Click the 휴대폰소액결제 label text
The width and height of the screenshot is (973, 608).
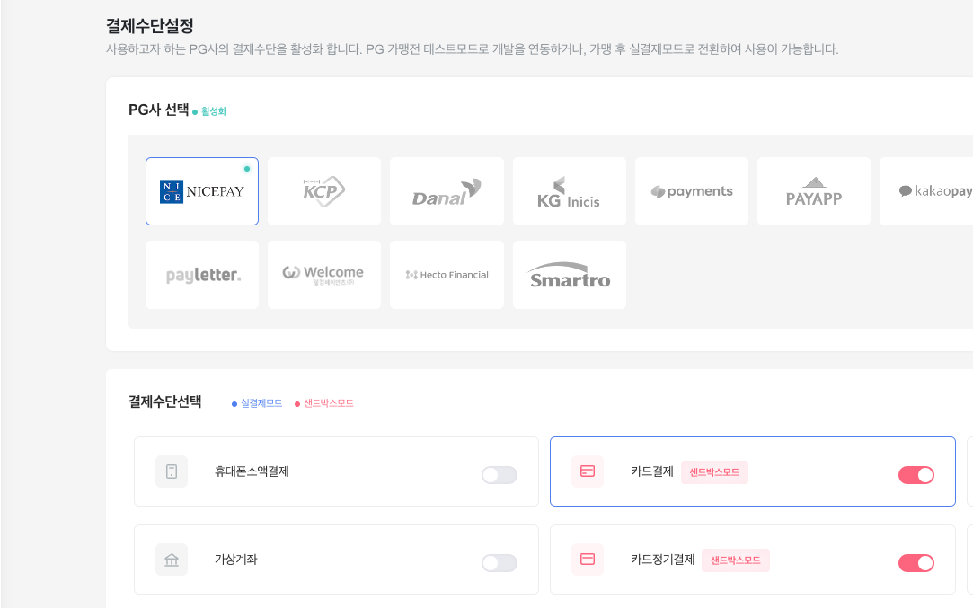252,471
